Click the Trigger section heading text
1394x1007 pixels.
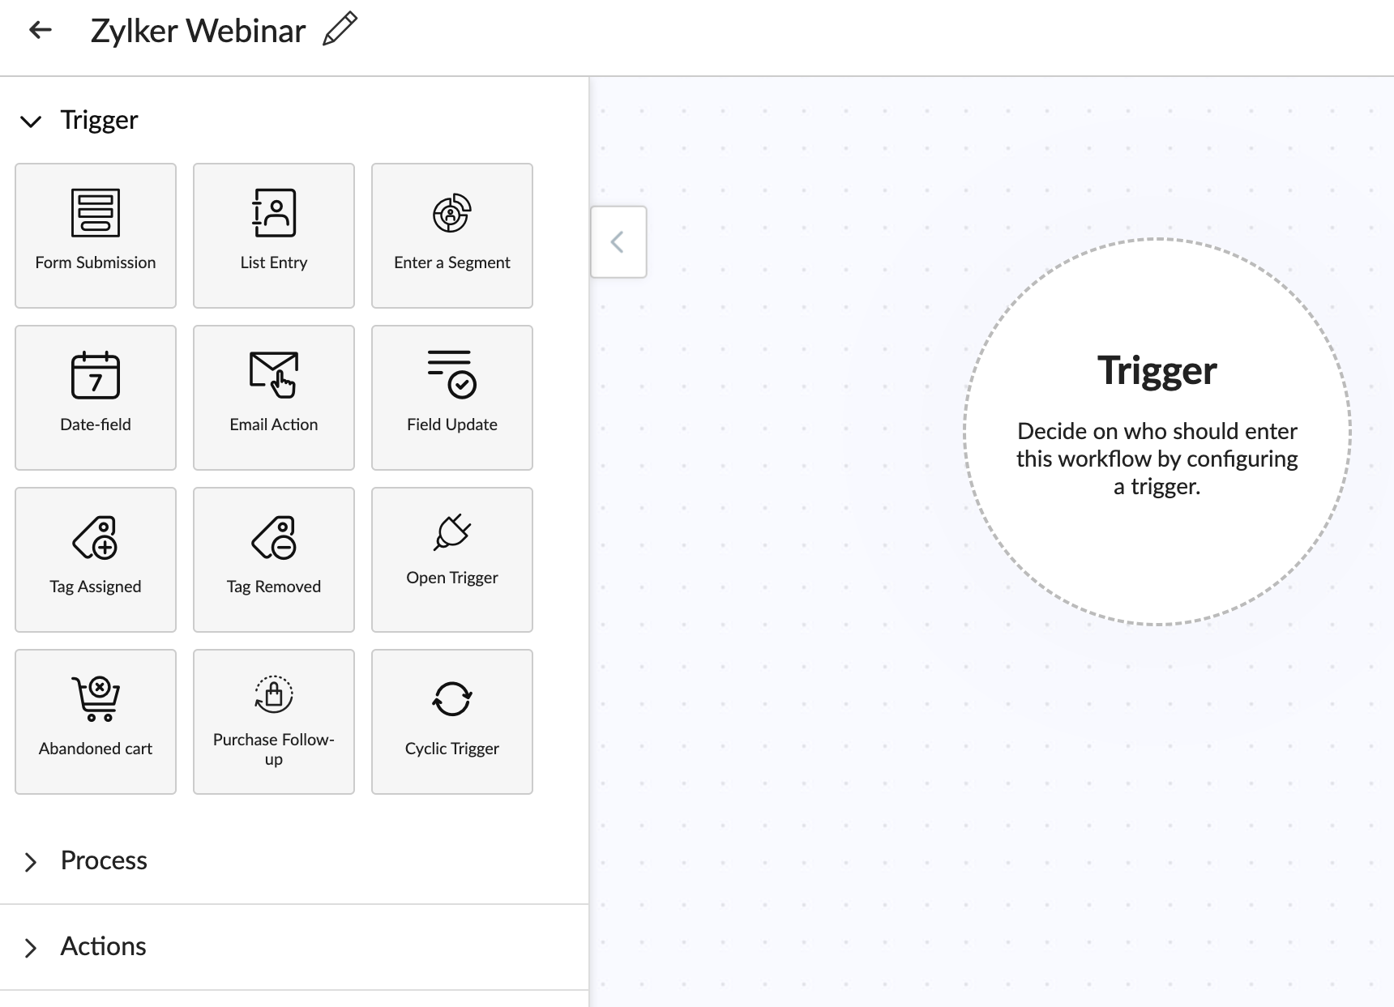99,120
